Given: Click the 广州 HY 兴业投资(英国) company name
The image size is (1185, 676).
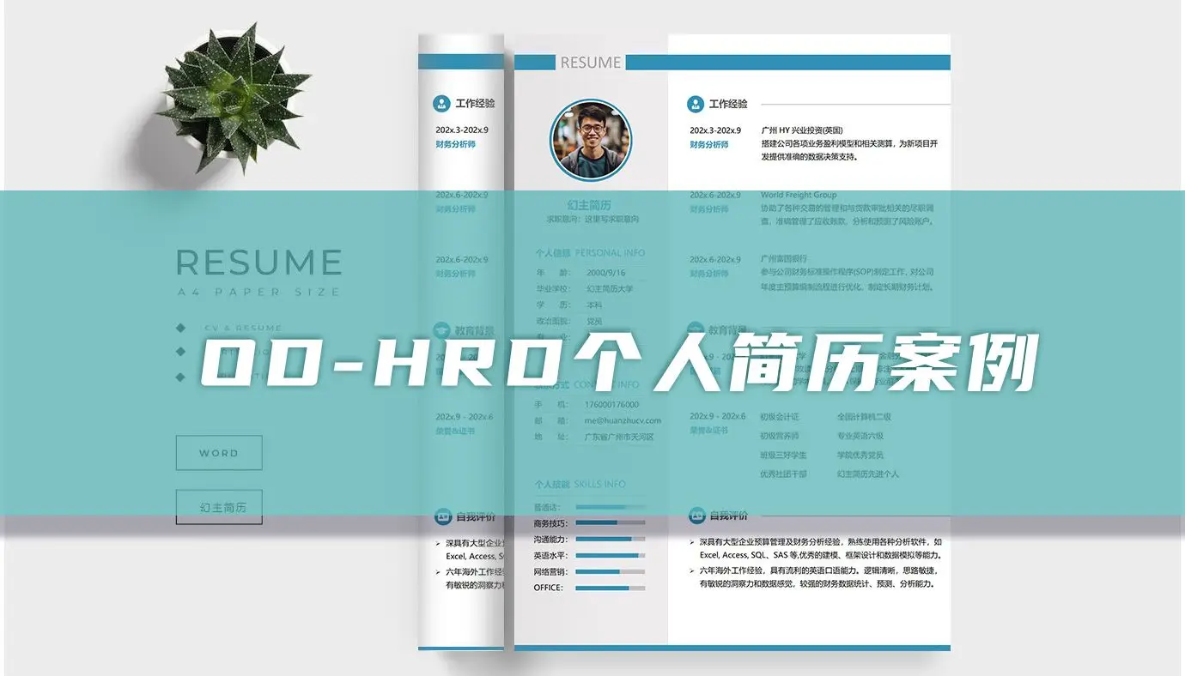Looking at the screenshot, I should coord(803,130).
